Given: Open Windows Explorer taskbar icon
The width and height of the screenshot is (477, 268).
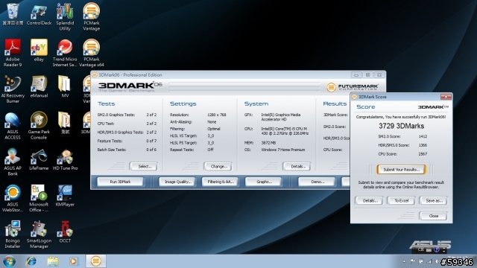Looking at the screenshot, I should pos(53,261).
